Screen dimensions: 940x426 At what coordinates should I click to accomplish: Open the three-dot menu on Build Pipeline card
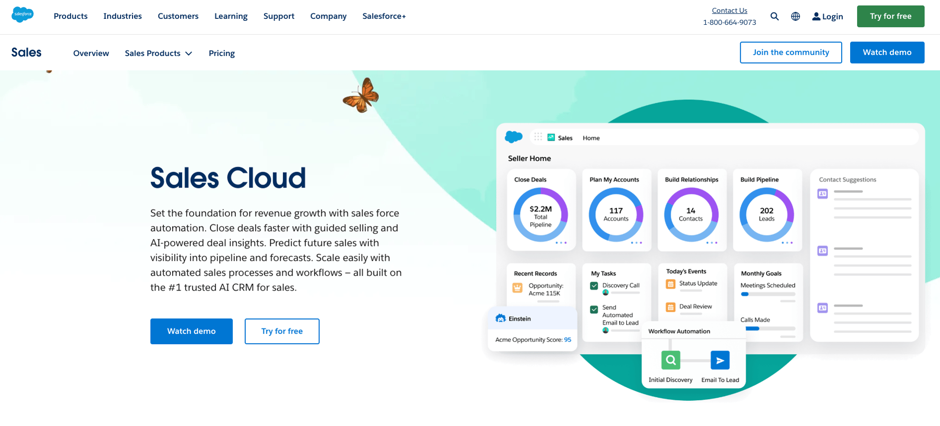point(787,243)
